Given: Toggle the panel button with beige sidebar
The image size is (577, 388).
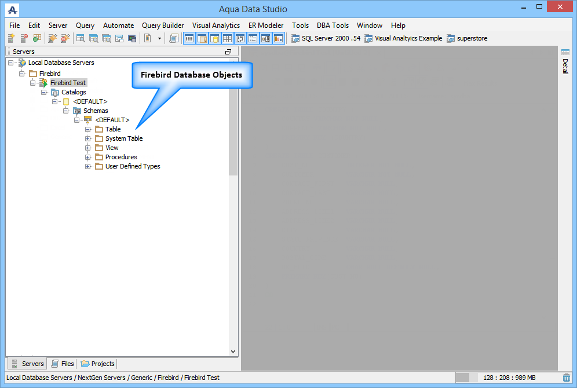Looking at the screenshot, I should 202,38.
